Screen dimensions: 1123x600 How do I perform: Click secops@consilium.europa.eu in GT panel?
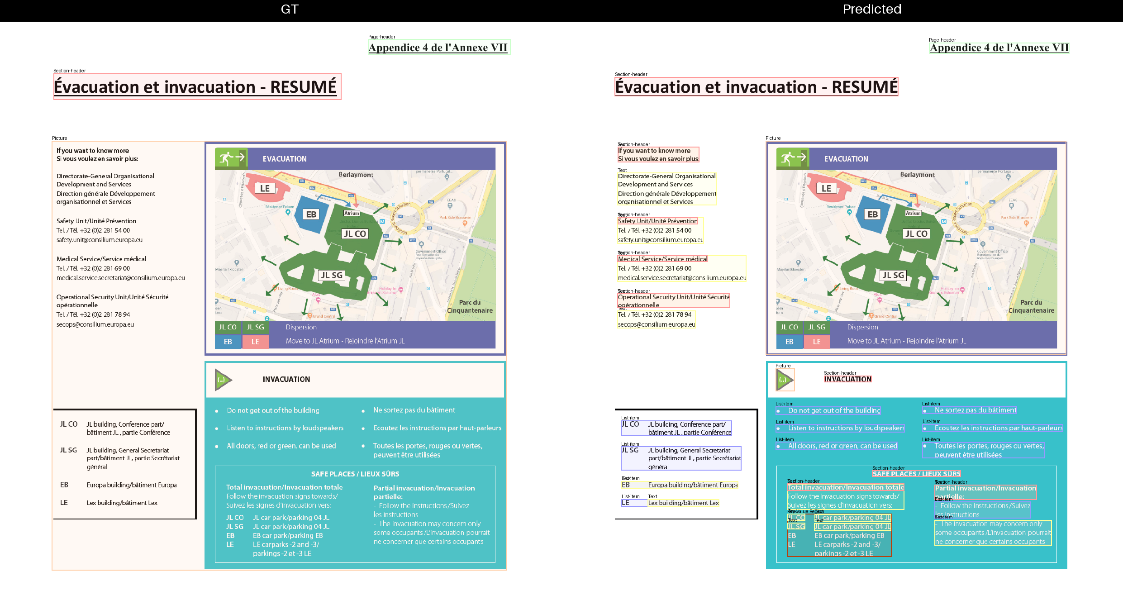(95, 324)
